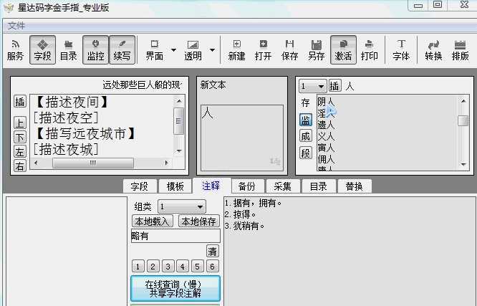The image size is (477, 306).
Task: Select [描述夜城] list entry
Action: [66, 150]
